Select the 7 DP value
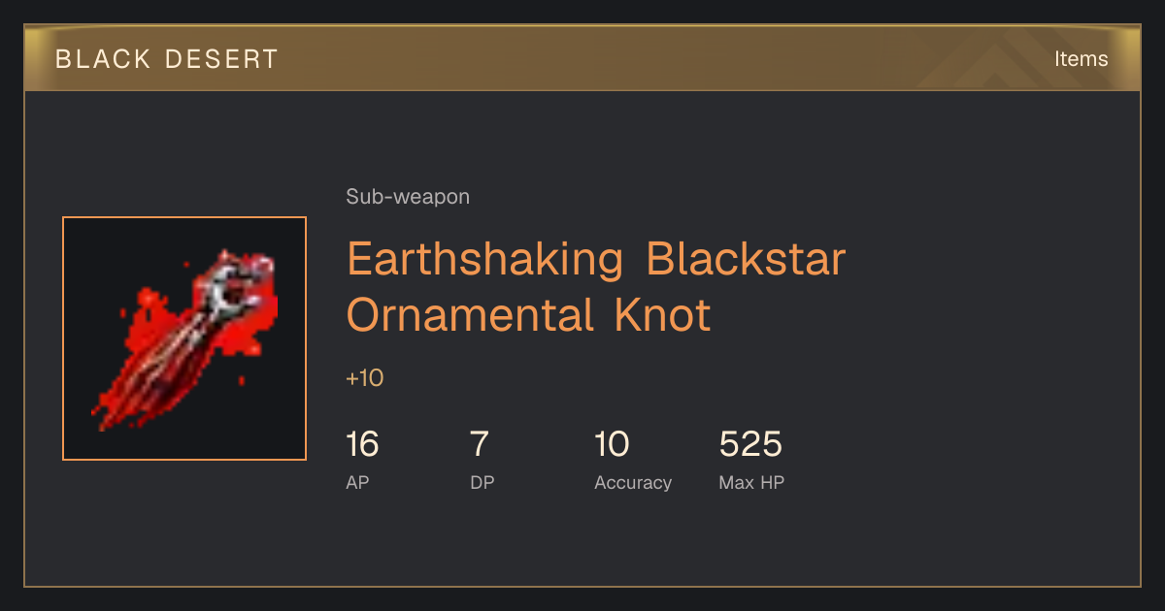1165x611 pixels. point(479,445)
